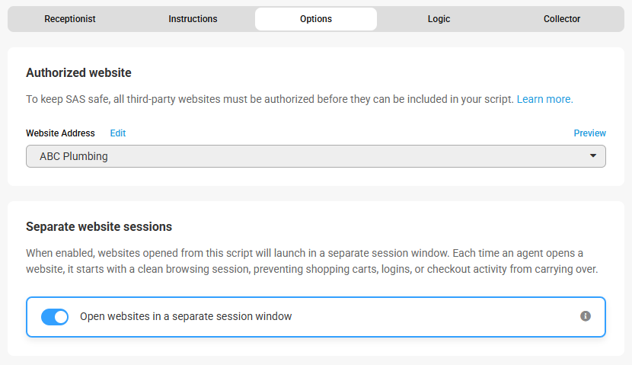Click the 'Website Address' field label
Screen dimensions: 632x365
(60, 133)
